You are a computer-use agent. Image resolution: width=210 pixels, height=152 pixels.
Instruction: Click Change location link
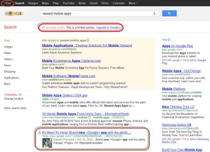[14, 99]
